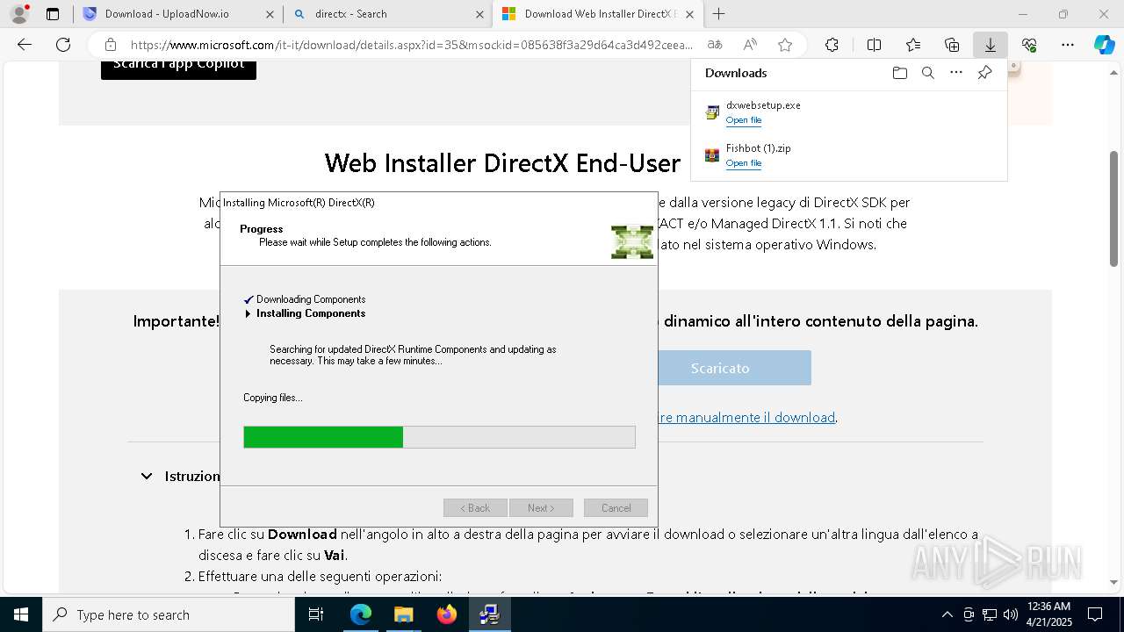The height and width of the screenshot is (632, 1124).
Task: Open file link under Fishbot (1).zip
Action: (744, 163)
